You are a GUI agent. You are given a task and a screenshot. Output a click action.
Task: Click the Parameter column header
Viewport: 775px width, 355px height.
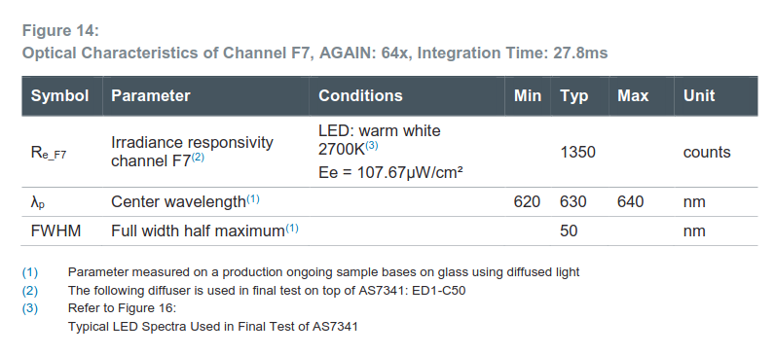point(151,95)
